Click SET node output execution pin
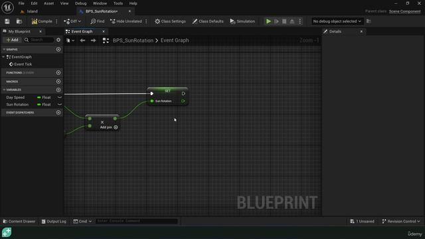Image resolution: width=425 pixels, height=239 pixels. (x=183, y=94)
